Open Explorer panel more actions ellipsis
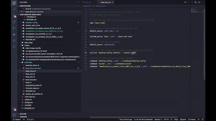The image size is (216, 121). tap(78, 2)
